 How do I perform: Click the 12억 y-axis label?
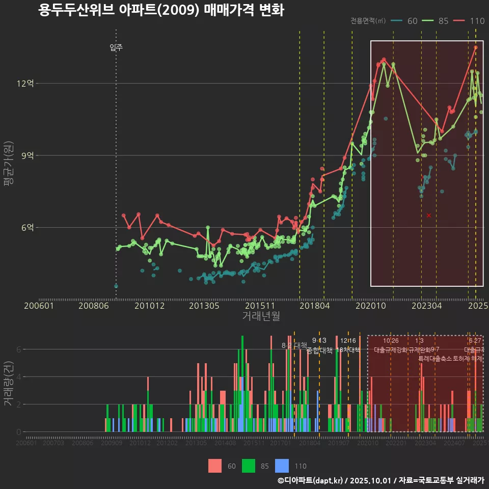point(26,84)
